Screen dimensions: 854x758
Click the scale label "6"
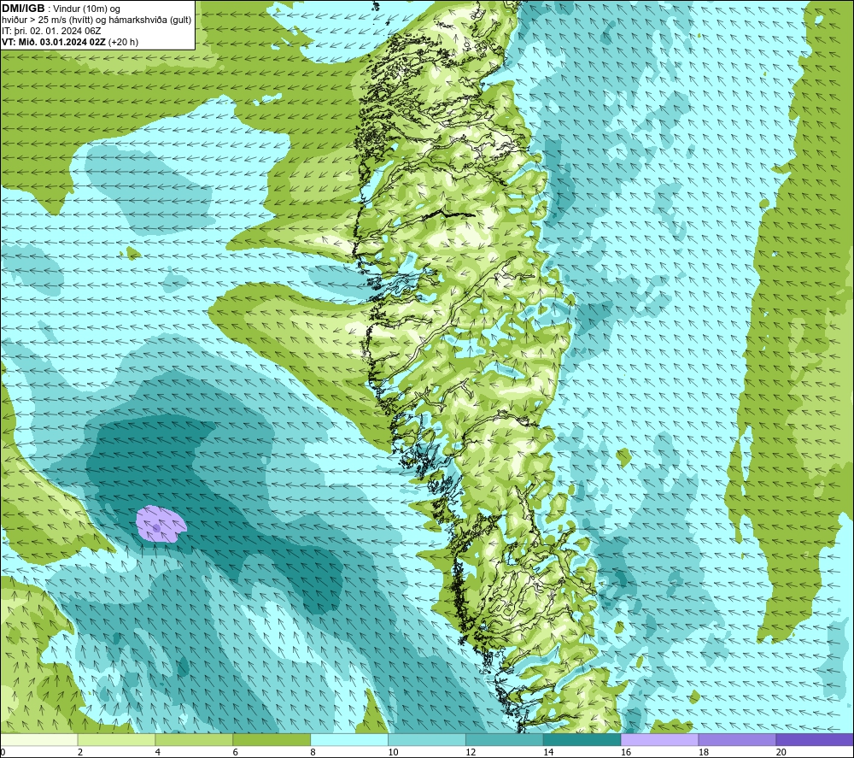pyautogui.click(x=236, y=752)
